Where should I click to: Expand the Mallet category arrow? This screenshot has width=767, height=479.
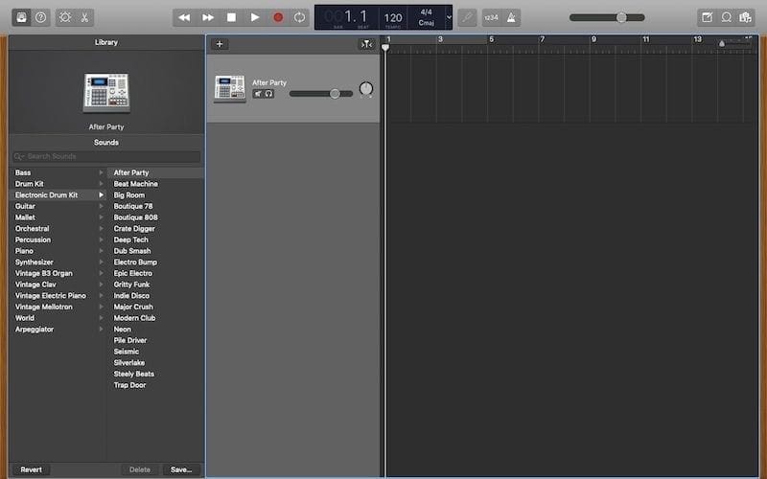101,217
